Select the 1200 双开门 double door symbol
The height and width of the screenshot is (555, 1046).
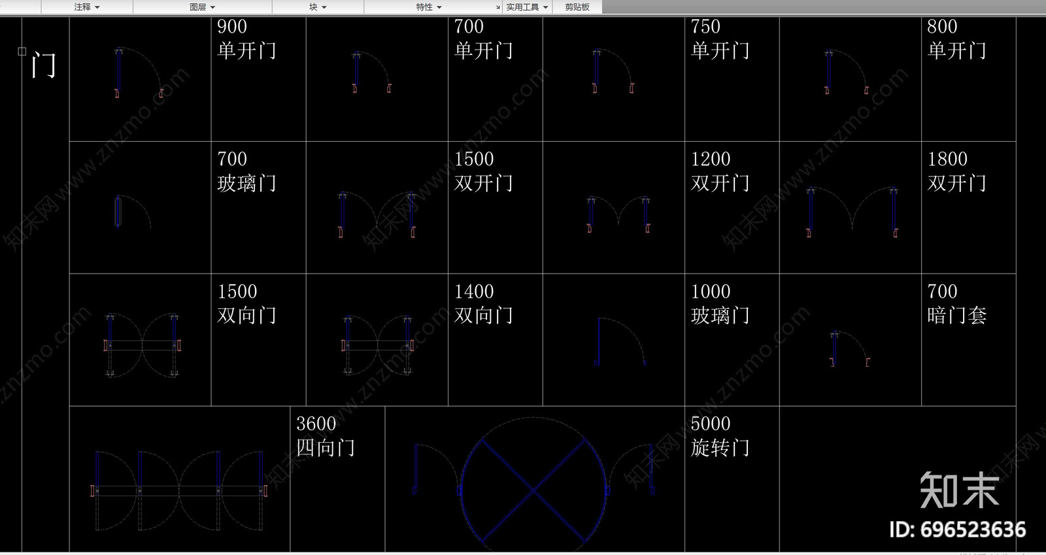click(x=618, y=214)
